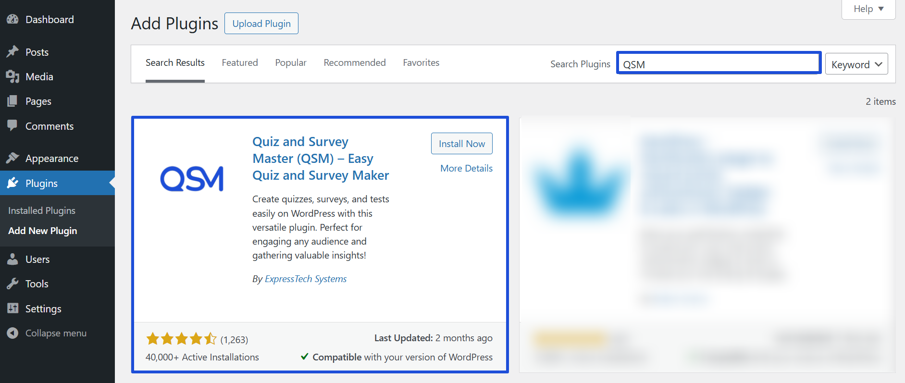
Task: Go to Posts in the sidebar
Action: tap(57, 52)
